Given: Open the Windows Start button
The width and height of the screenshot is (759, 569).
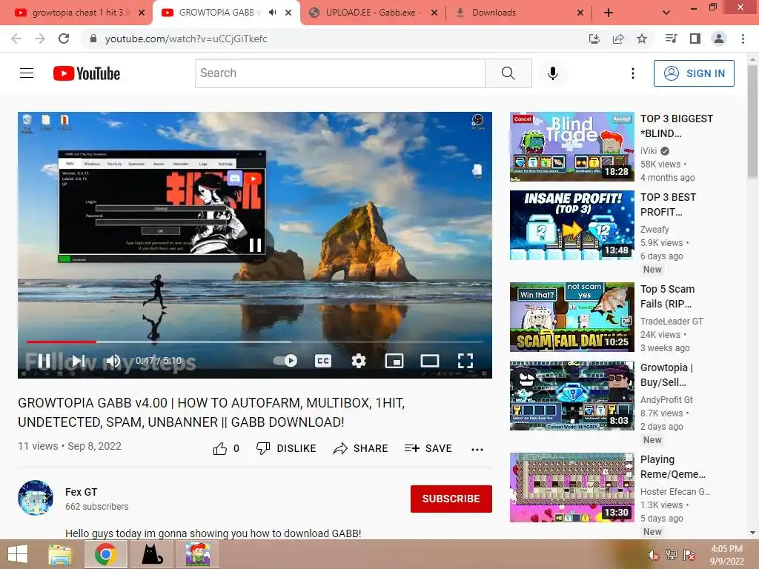Looking at the screenshot, I should pos(18,554).
